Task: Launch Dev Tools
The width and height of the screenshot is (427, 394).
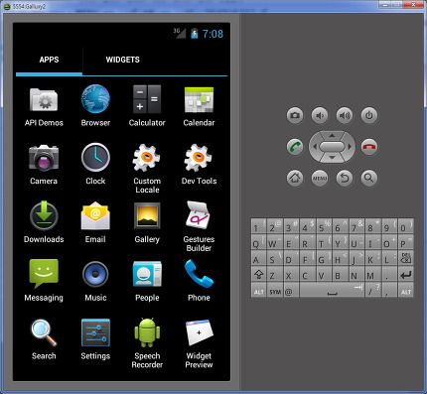Action: tap(199, 165)
